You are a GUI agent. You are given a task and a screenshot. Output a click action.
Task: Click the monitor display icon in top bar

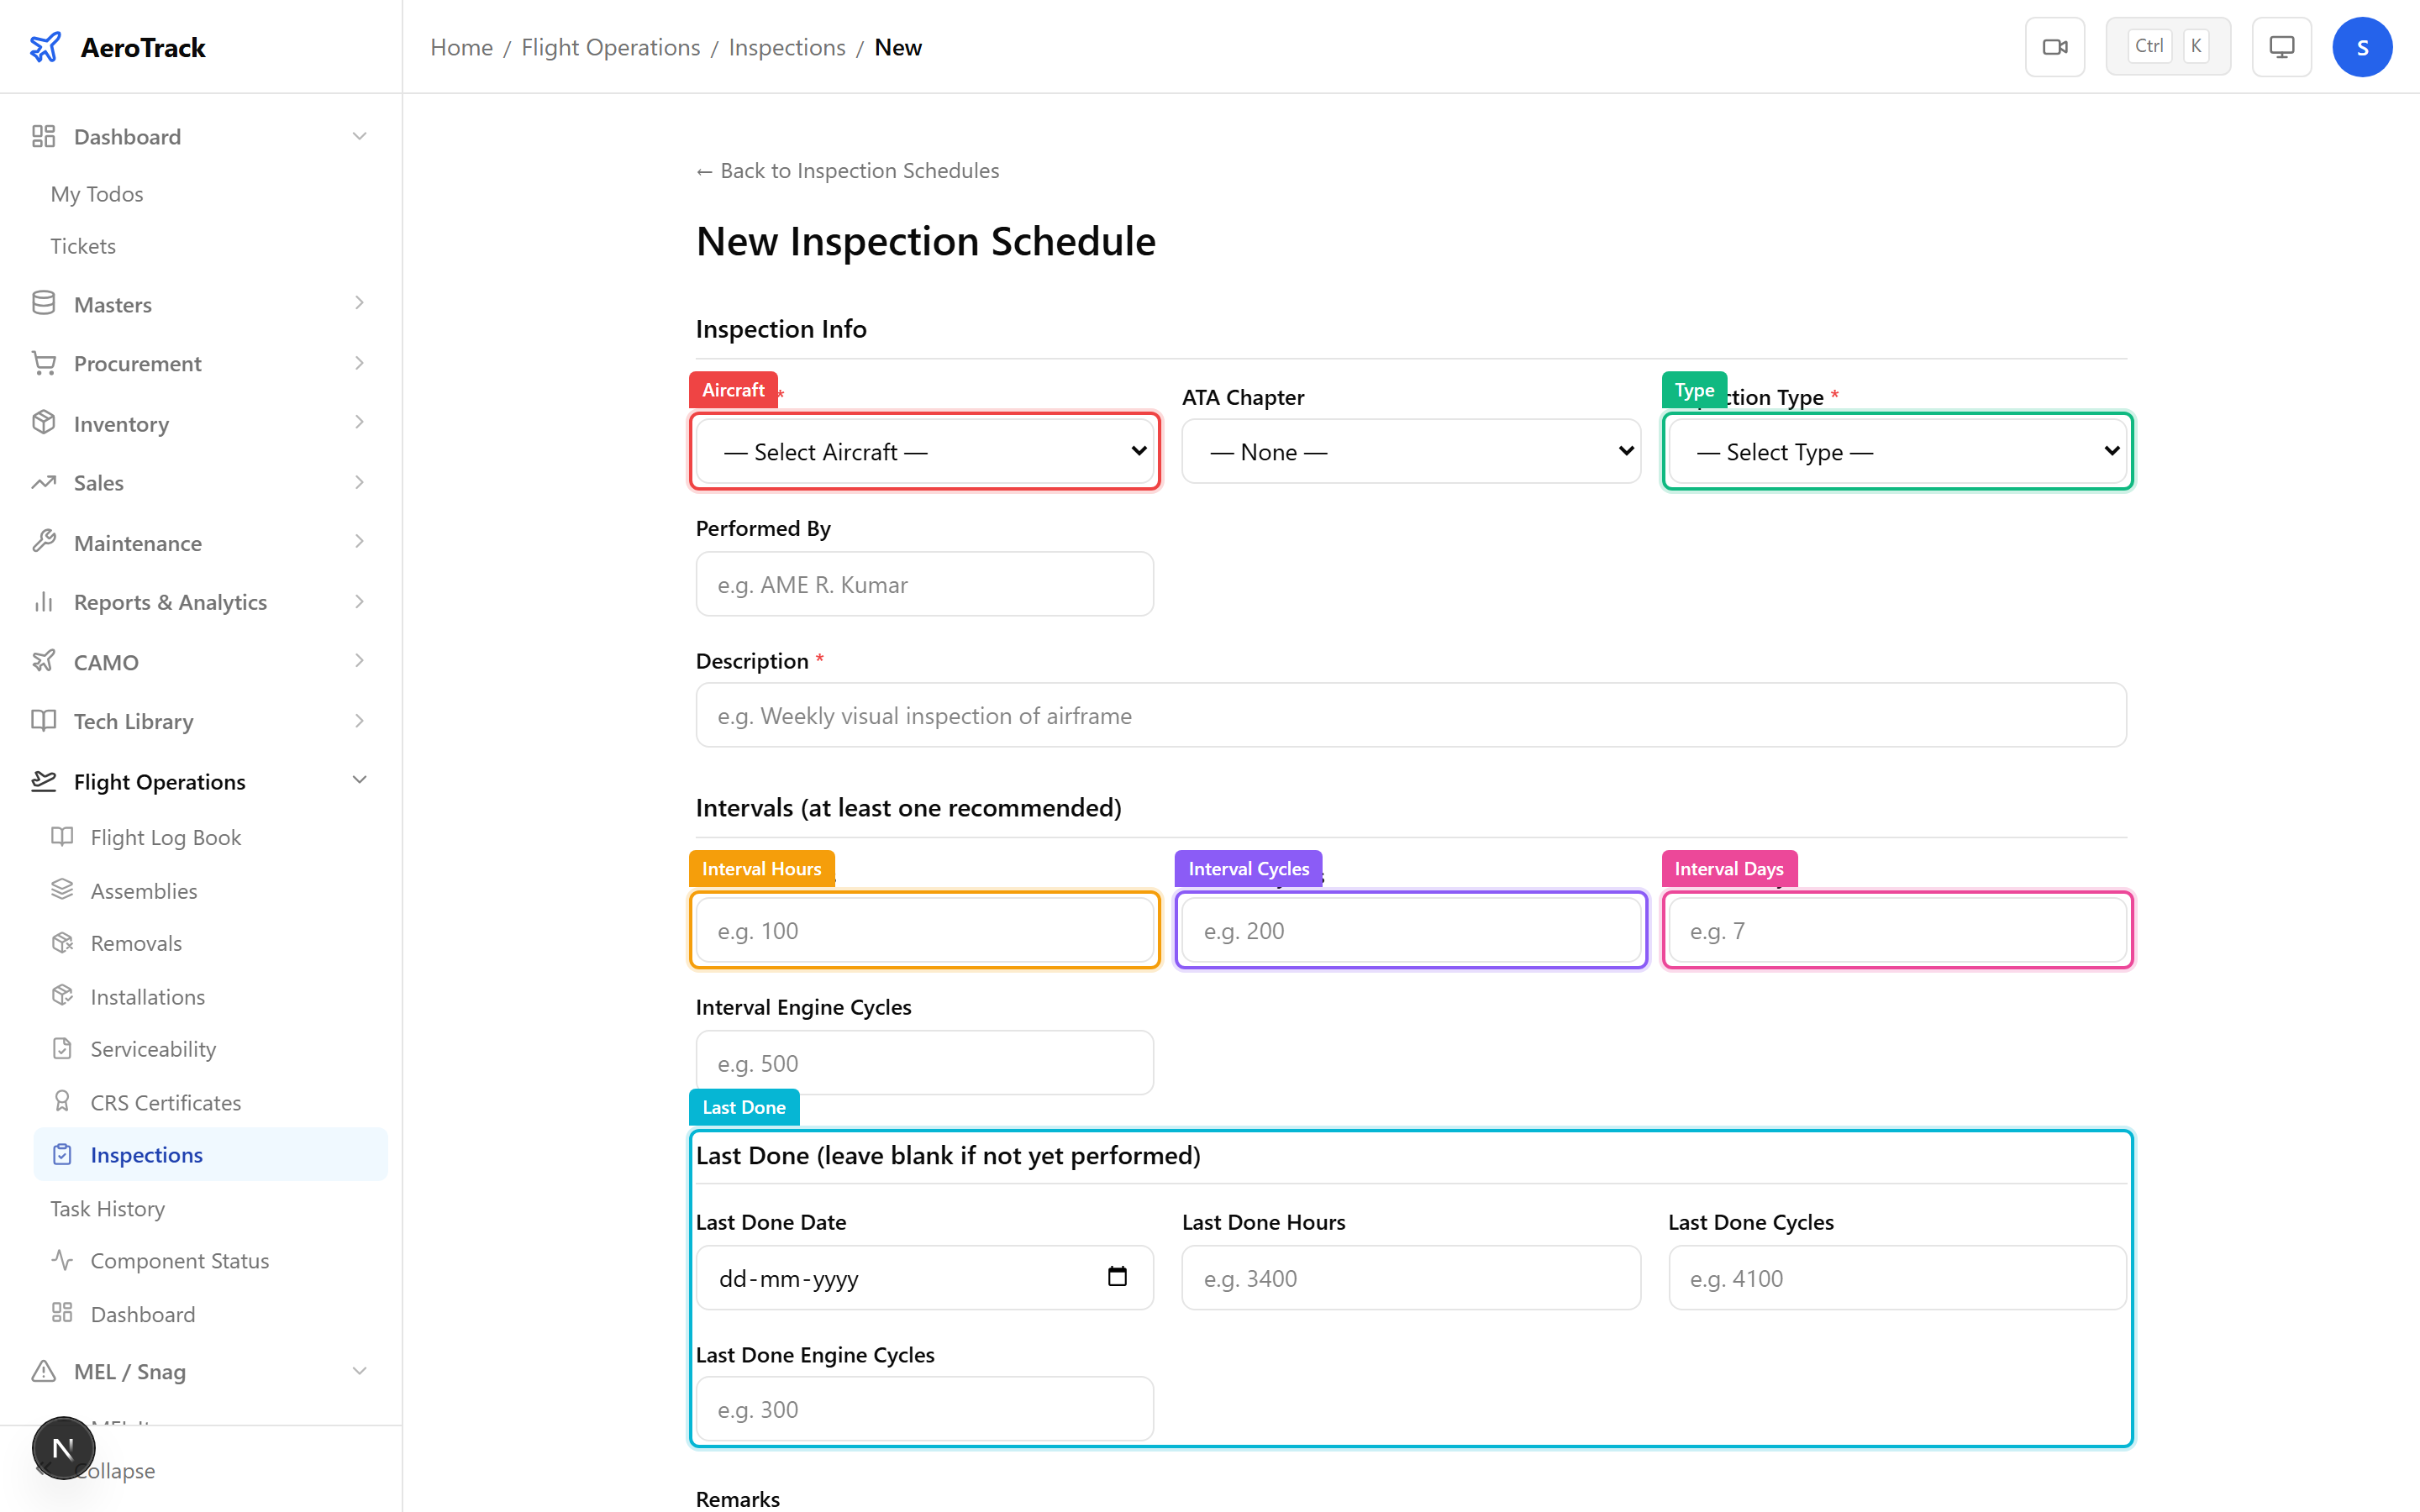point(2281,46)
